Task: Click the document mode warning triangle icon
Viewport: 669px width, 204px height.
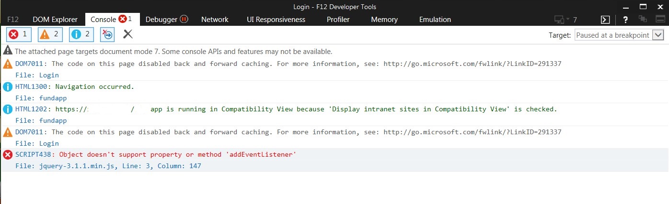Action: pos(8,50)
